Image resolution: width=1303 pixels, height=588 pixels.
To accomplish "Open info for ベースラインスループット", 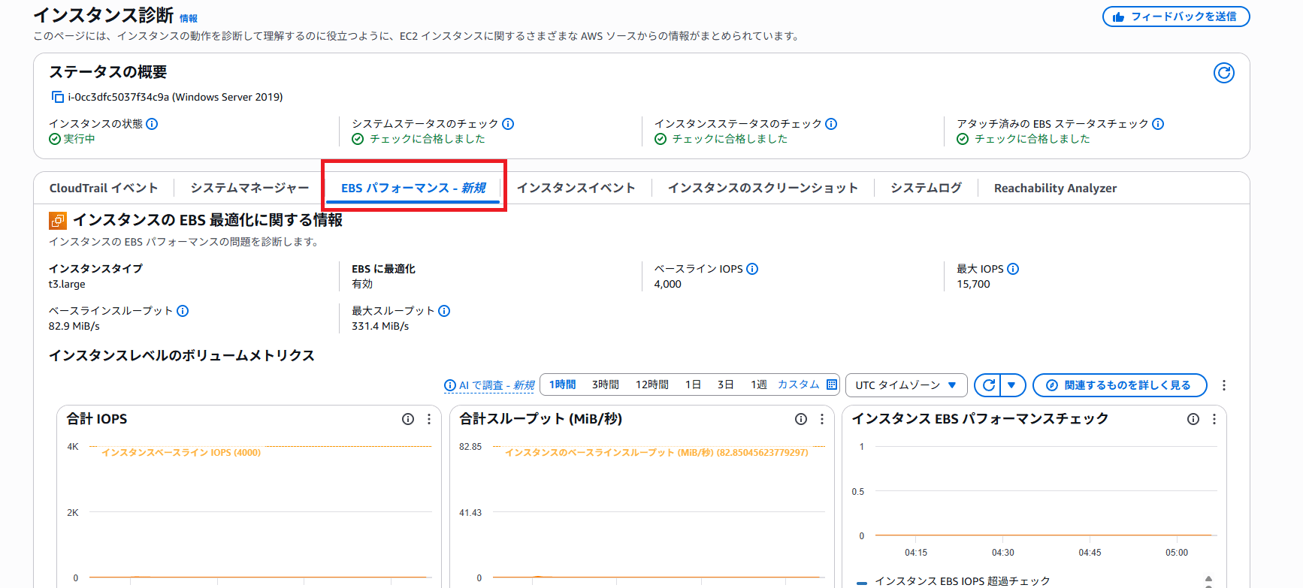I will pyautogui.click(x=183, y=311).
